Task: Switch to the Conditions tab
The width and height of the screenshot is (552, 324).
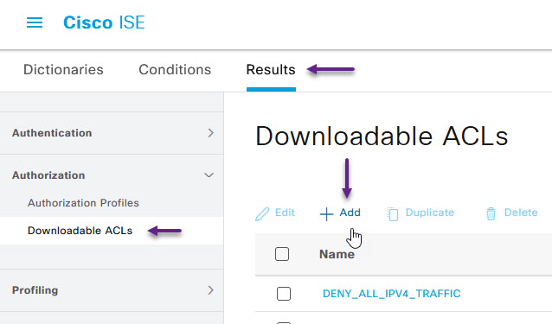Action: tap(175, 70)
